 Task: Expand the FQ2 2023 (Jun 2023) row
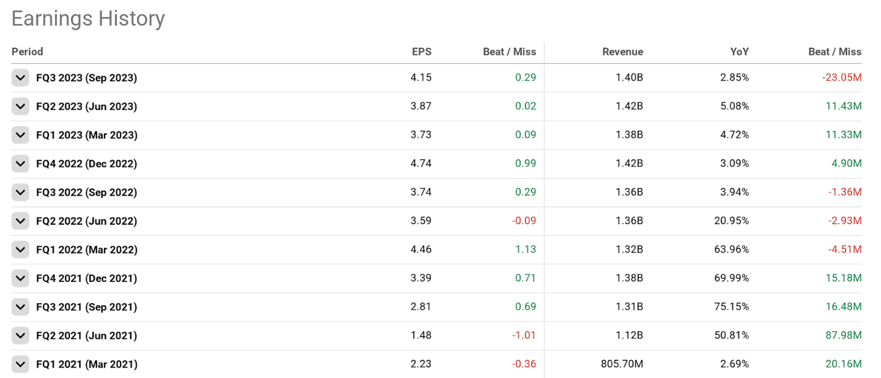tap(21, 107)
